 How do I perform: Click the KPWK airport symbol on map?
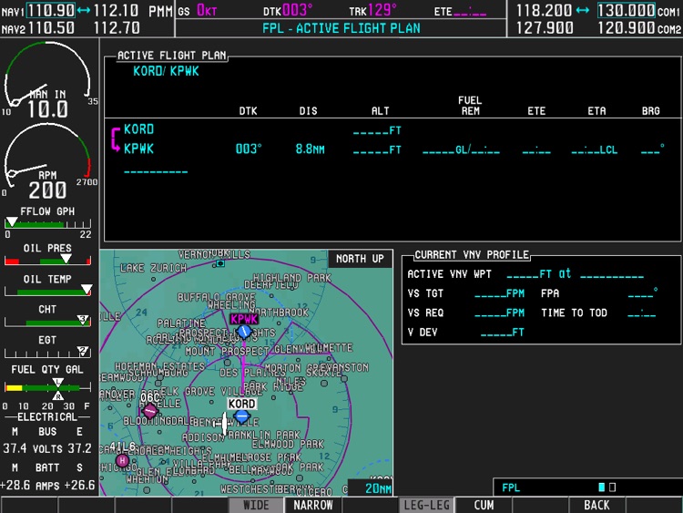coord(244,332)
